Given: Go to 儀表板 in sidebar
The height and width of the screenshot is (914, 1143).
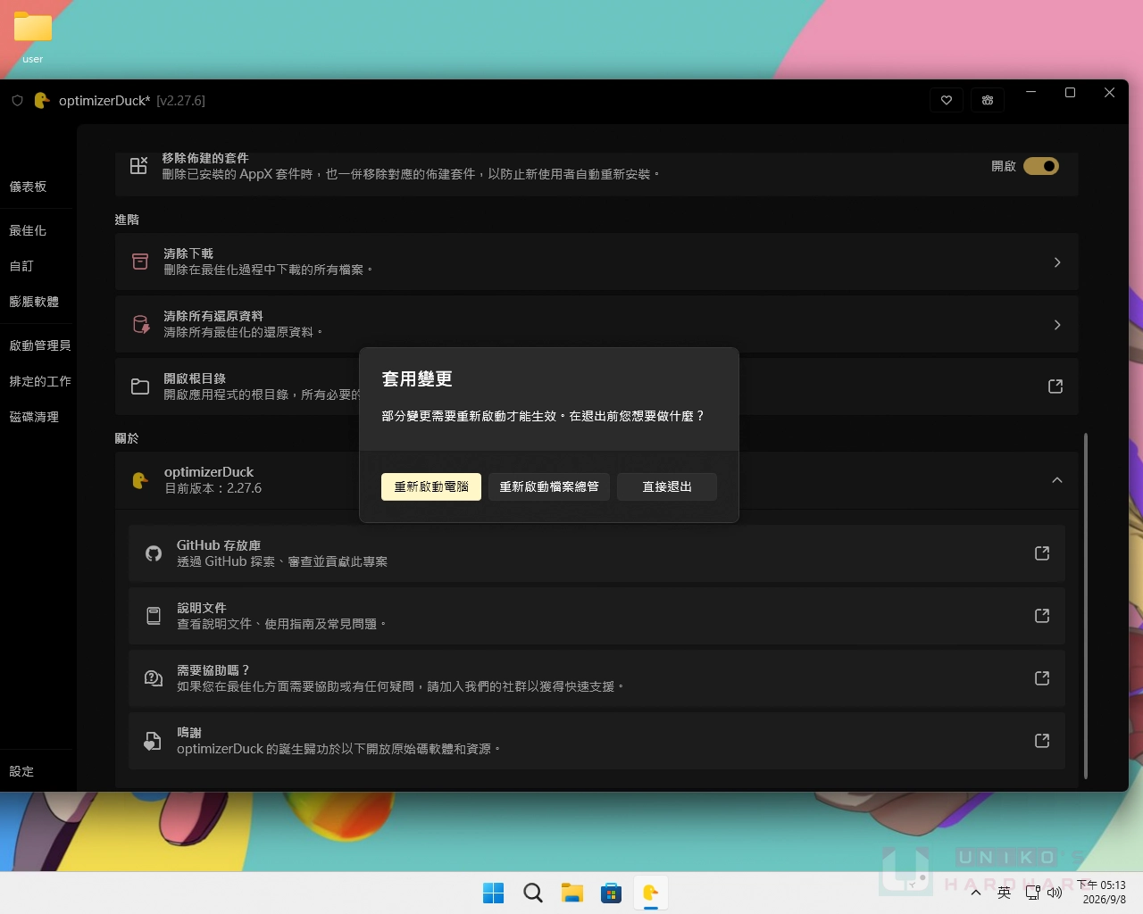Looking at the screenshot, I should pos(28,187).
